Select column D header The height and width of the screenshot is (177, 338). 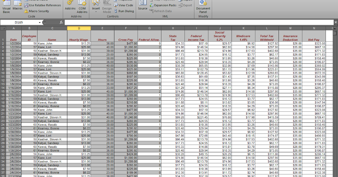(79, 28)
